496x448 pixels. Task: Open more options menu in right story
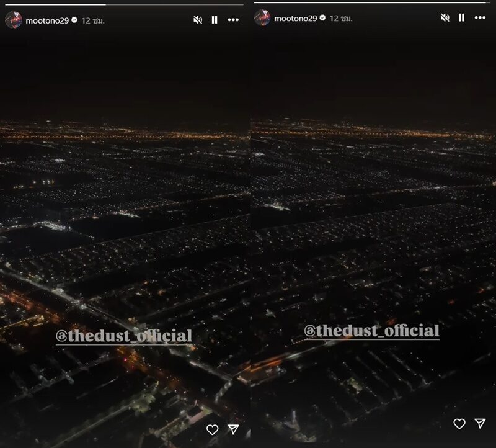click(480, 17)
